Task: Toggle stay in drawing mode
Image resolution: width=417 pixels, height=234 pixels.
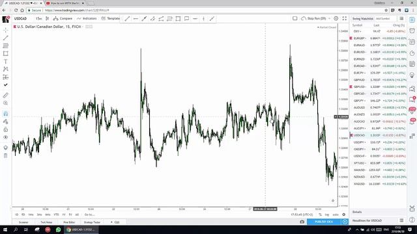Action: coord(6,122)
